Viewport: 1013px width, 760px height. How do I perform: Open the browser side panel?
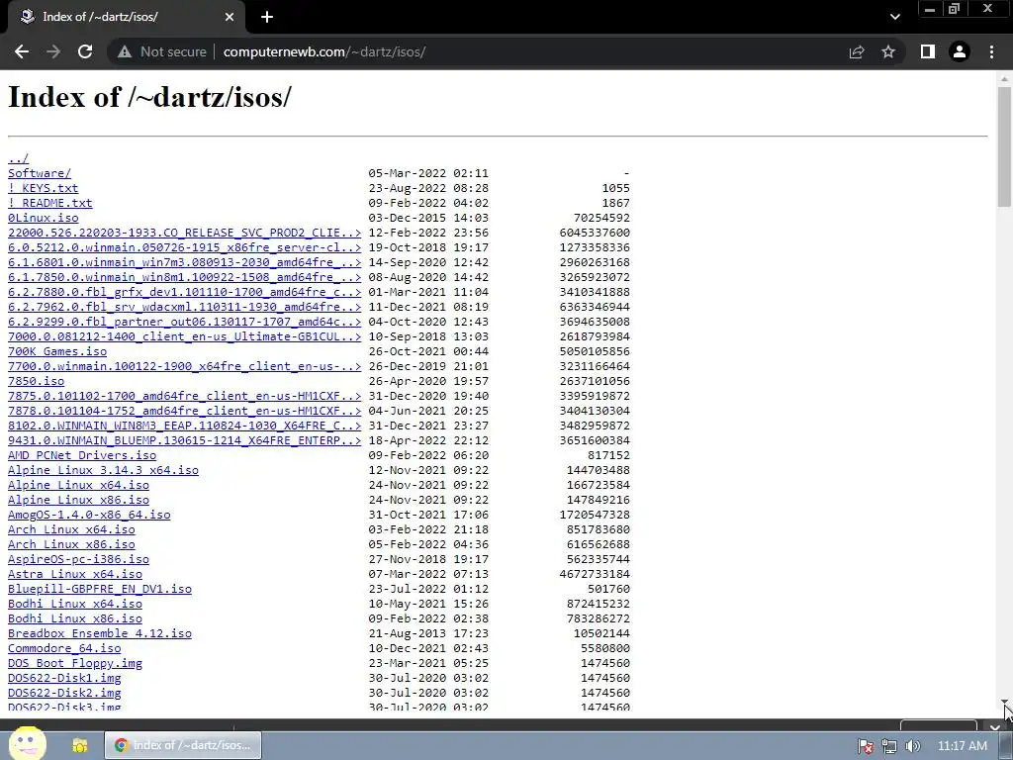click(928, 51)
